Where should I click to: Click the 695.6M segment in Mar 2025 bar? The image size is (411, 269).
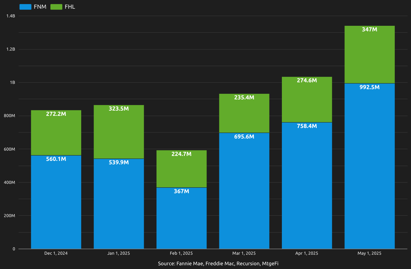pyautogui.click(x=244, y=189)
